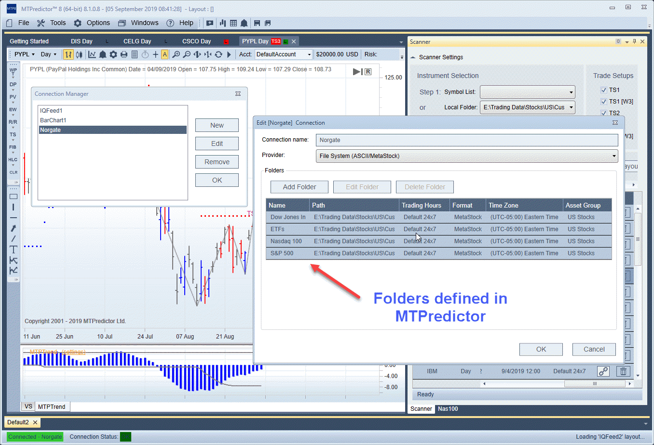
Task: Add crosshair using the plus icon
Action: (x=155, y=54)
